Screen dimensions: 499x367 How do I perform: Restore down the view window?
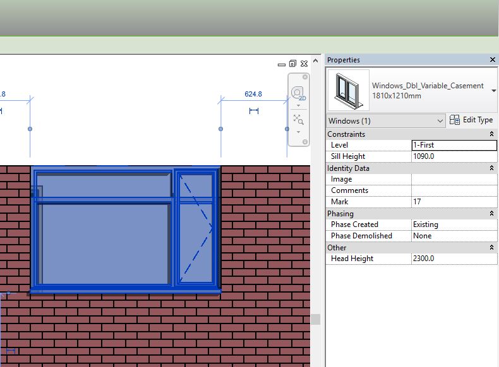point(292,64)
